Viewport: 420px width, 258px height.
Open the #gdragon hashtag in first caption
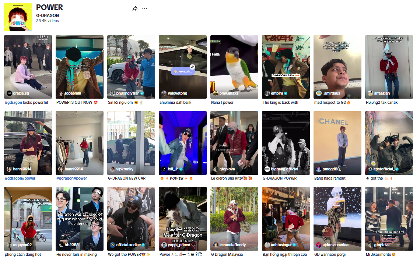pos(13,102)
